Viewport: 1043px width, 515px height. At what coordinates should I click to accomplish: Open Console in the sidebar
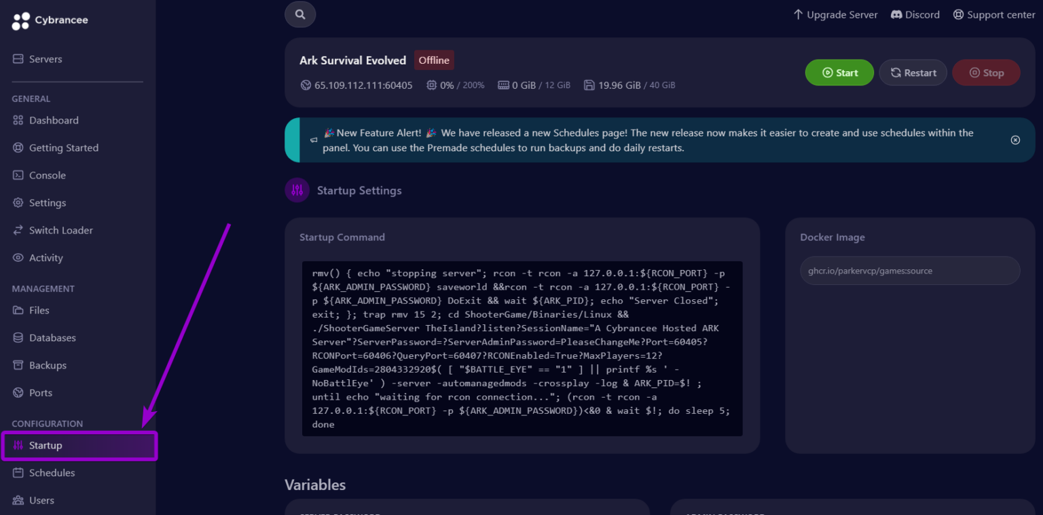47,175
